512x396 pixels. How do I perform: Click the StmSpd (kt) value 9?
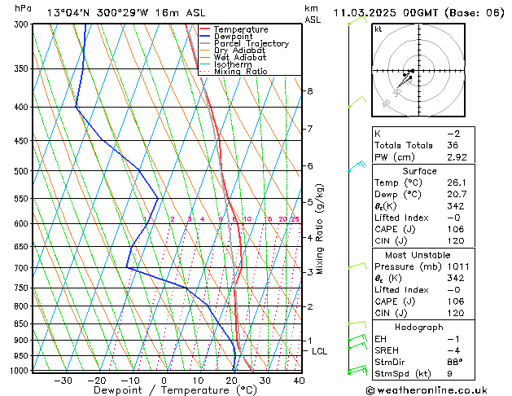tap(449, 373)
